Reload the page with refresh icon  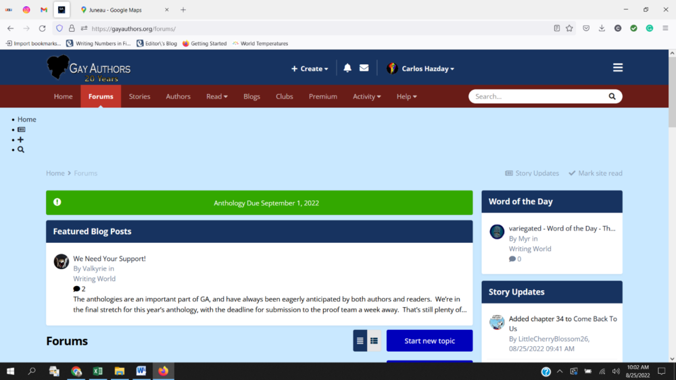click(x=42, y=28)
